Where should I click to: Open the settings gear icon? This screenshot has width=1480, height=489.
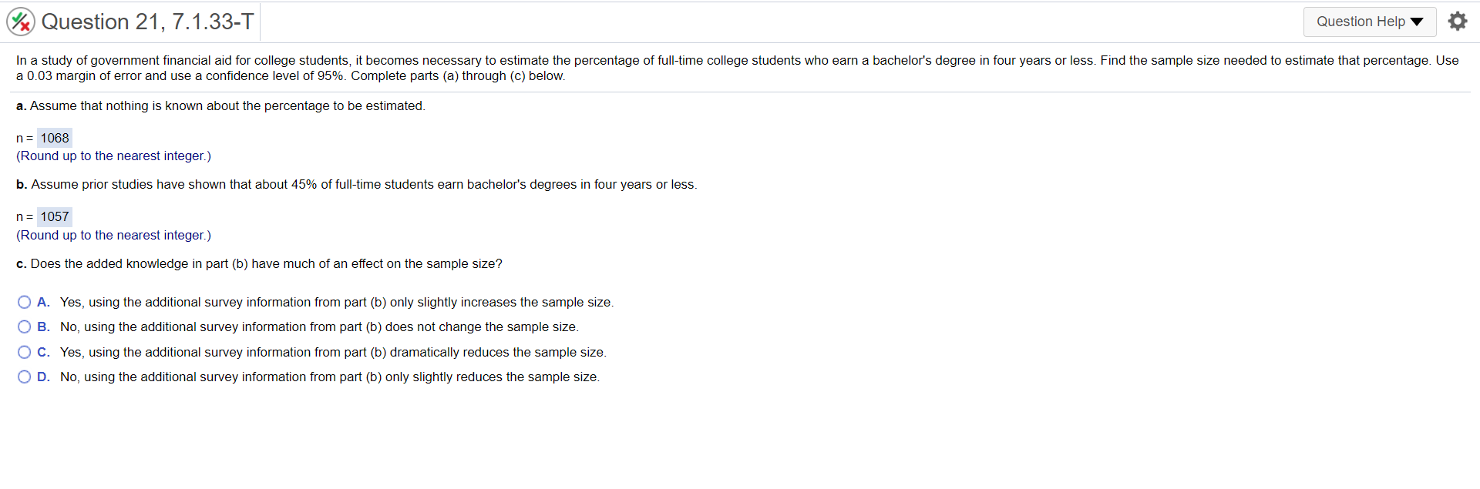pos(1457,22)
